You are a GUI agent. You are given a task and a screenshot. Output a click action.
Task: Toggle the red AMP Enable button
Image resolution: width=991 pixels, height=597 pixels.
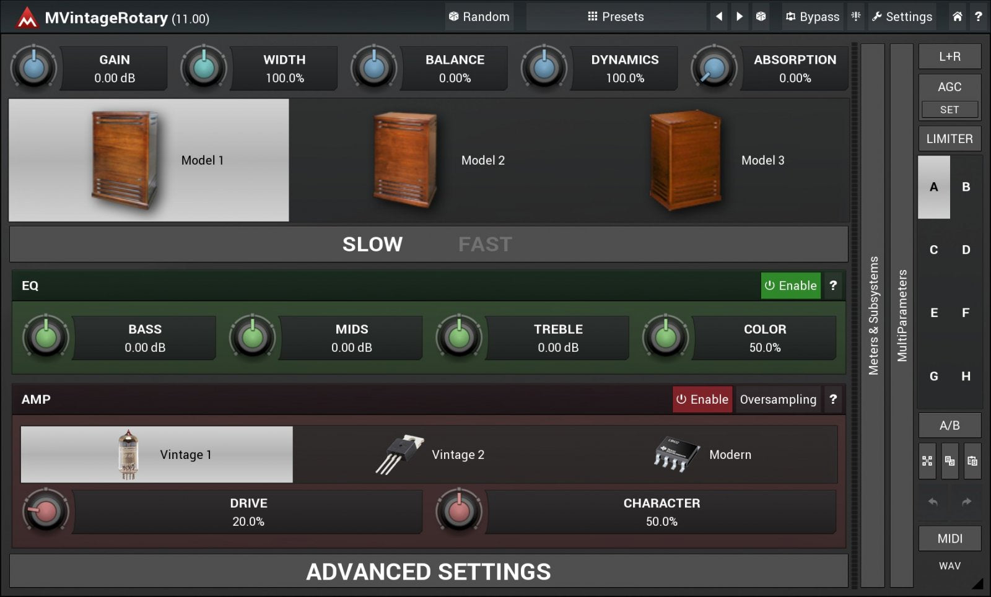click(702, 399)
